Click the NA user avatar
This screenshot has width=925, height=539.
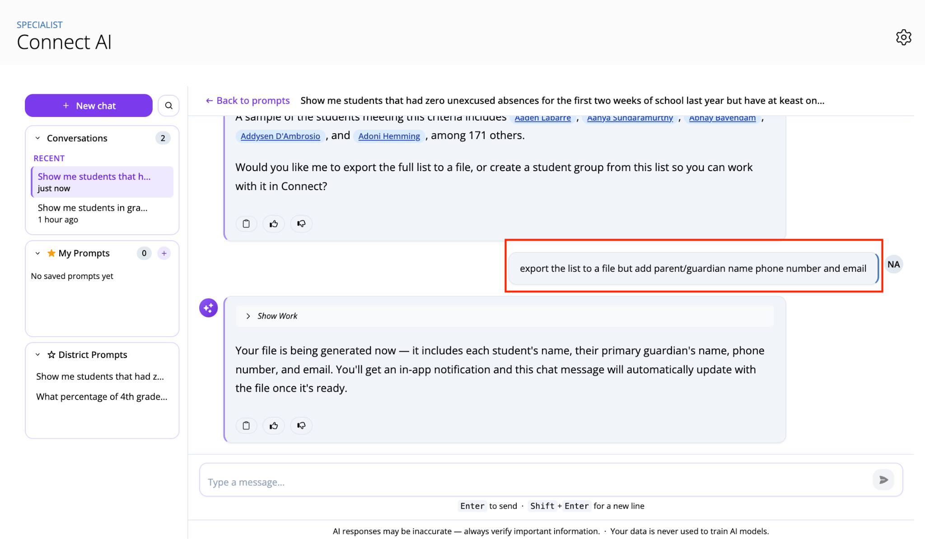pyautogui.click(x=893, y=265)
